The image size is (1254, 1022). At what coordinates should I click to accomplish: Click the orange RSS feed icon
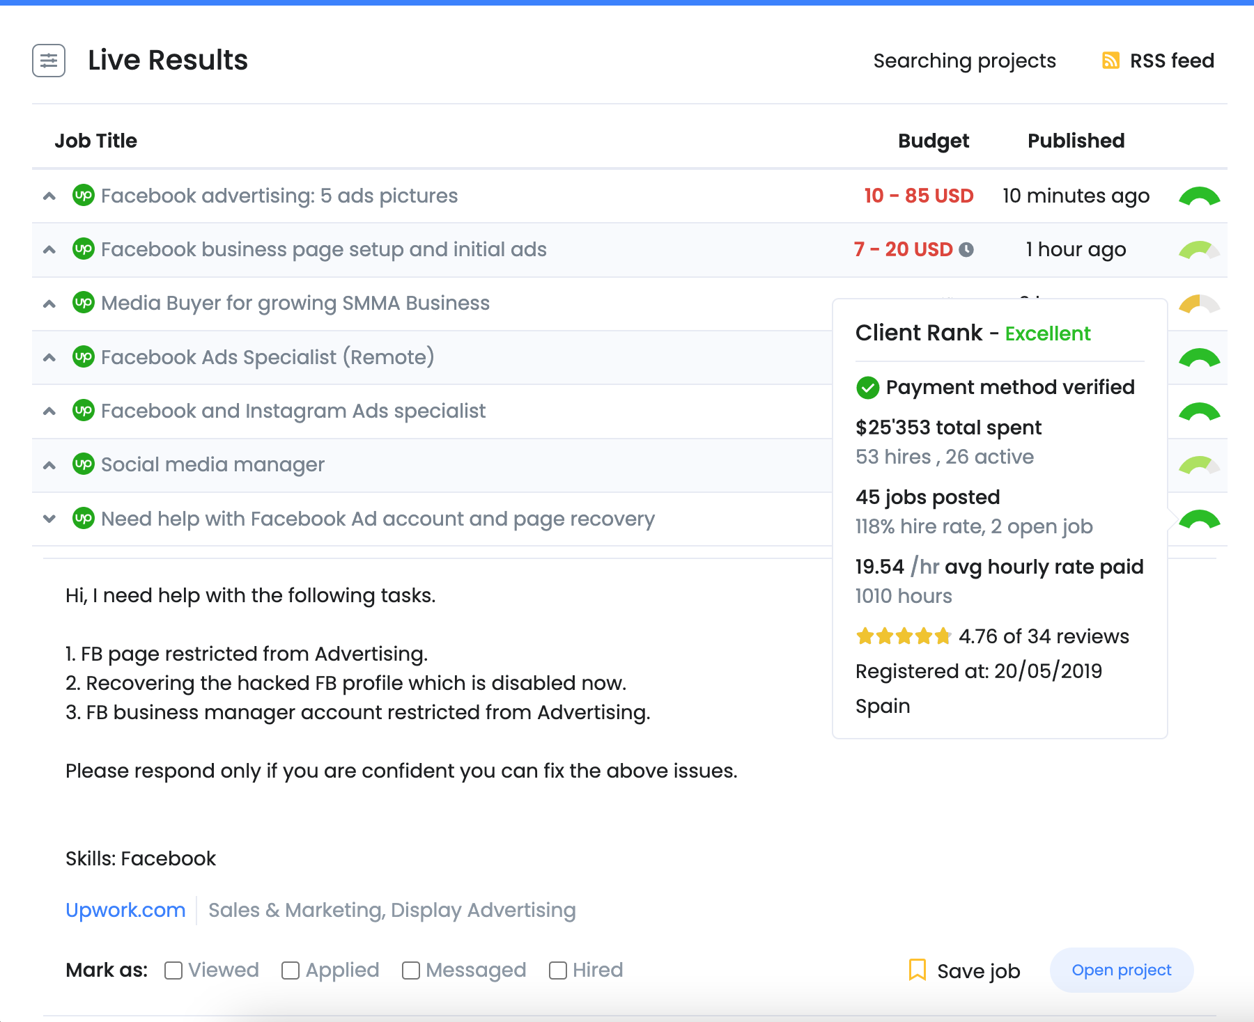(x=1110, y=61)
